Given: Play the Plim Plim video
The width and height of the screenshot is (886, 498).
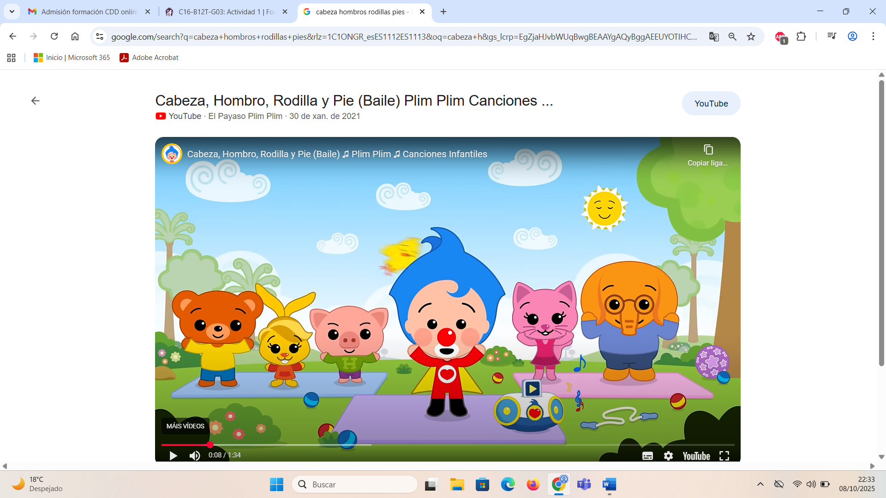Looking at the screenshot, I should pos(173,456).
